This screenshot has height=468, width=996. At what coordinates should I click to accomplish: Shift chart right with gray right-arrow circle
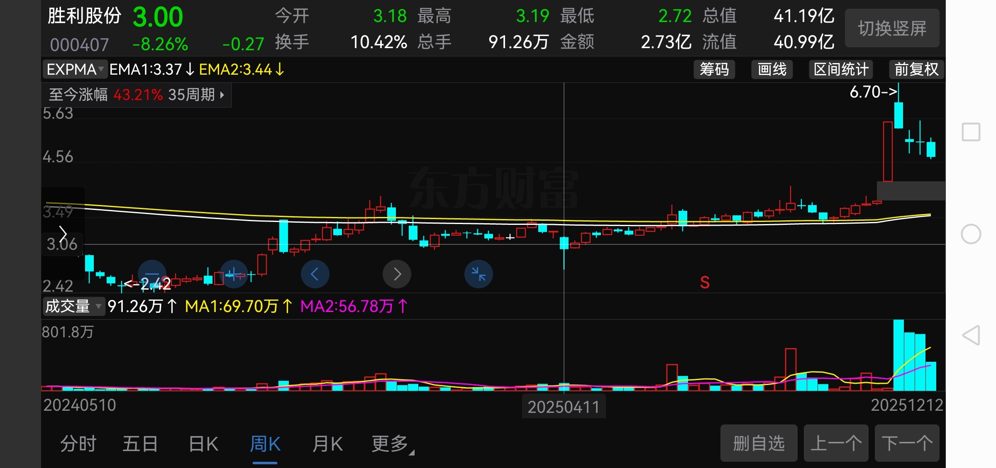coord(397,274)
